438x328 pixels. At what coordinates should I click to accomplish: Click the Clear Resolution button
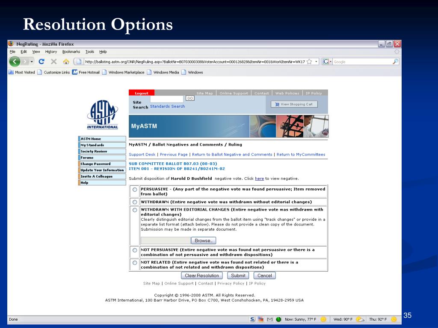(x=202, y=275)
